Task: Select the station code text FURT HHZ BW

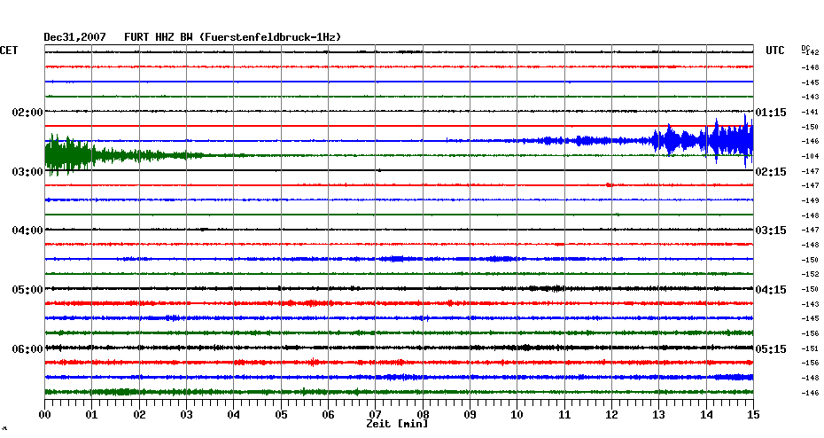Action: 159,37
